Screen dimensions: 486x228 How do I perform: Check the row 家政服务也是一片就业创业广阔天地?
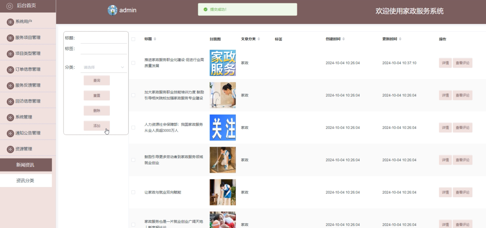point(133,225)
